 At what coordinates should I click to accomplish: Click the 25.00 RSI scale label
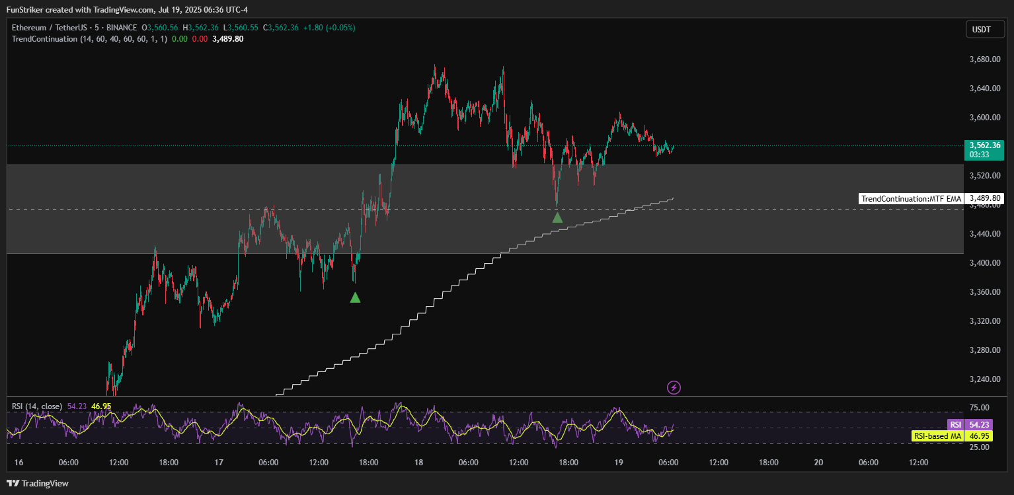point(980,447)
